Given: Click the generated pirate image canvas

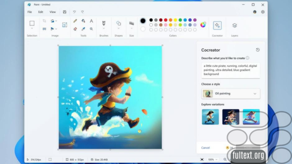Looking at the screenshot, I should (x=110, y=97).
